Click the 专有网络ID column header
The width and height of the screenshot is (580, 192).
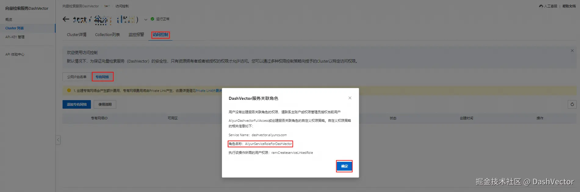pos(99,118)
